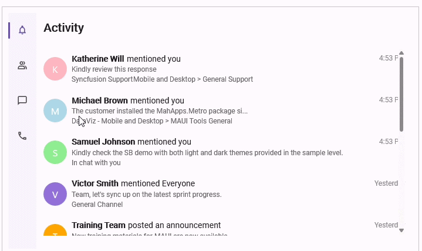The image size is (422, 251).
Task: Open Training Team posted an announcement
Action: click(x=146, y=225)
